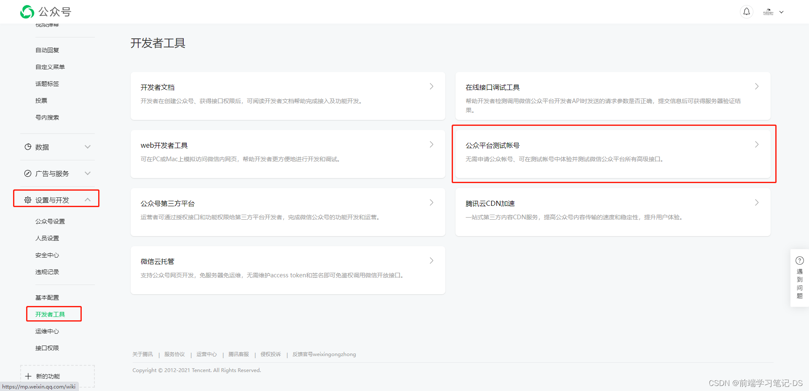This screenshot has width=809, height=391.
Task: Click the arrow on 公众平台测试帐号 card
Action: point(757,144)
